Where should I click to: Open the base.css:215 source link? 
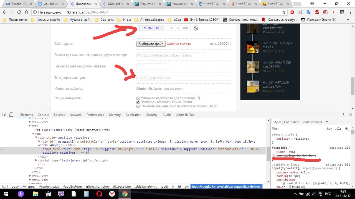pos(340,148)
